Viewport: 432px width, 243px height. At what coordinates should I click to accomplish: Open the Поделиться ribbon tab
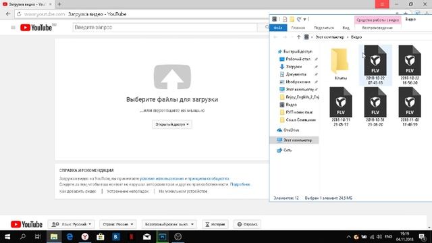pos(324,28)
